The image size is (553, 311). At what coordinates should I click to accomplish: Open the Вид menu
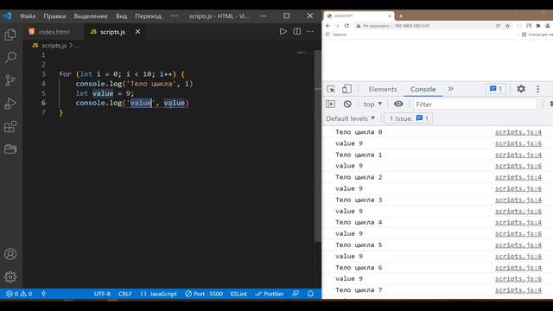121,16
